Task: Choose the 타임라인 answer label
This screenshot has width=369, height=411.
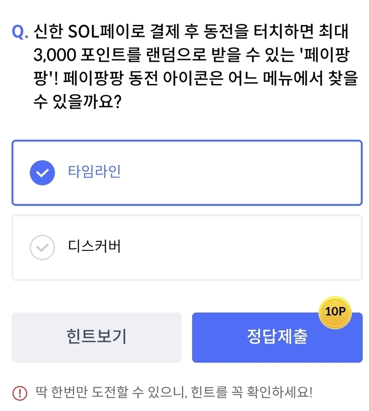Action: 94,172
